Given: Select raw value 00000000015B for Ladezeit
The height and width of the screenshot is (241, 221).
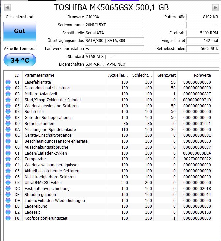Looking at the screenshot, I should click(197, 212).
